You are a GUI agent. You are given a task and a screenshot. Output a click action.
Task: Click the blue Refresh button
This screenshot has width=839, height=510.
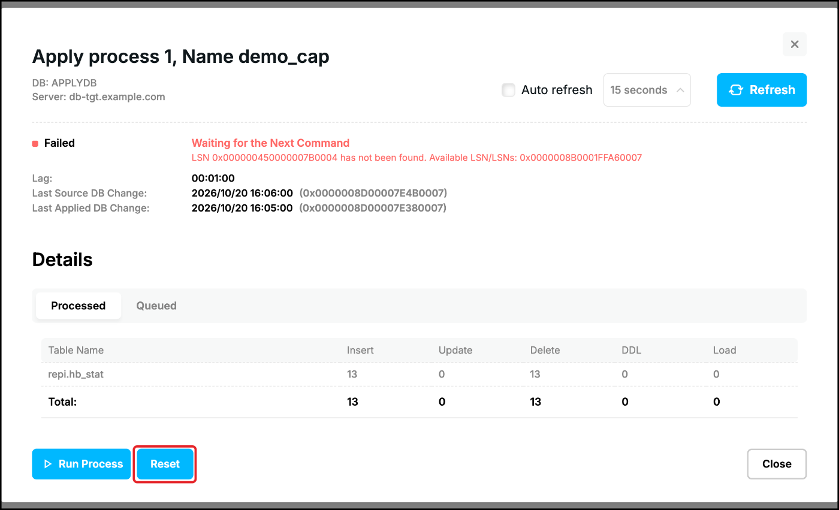(x=762, y=90)
